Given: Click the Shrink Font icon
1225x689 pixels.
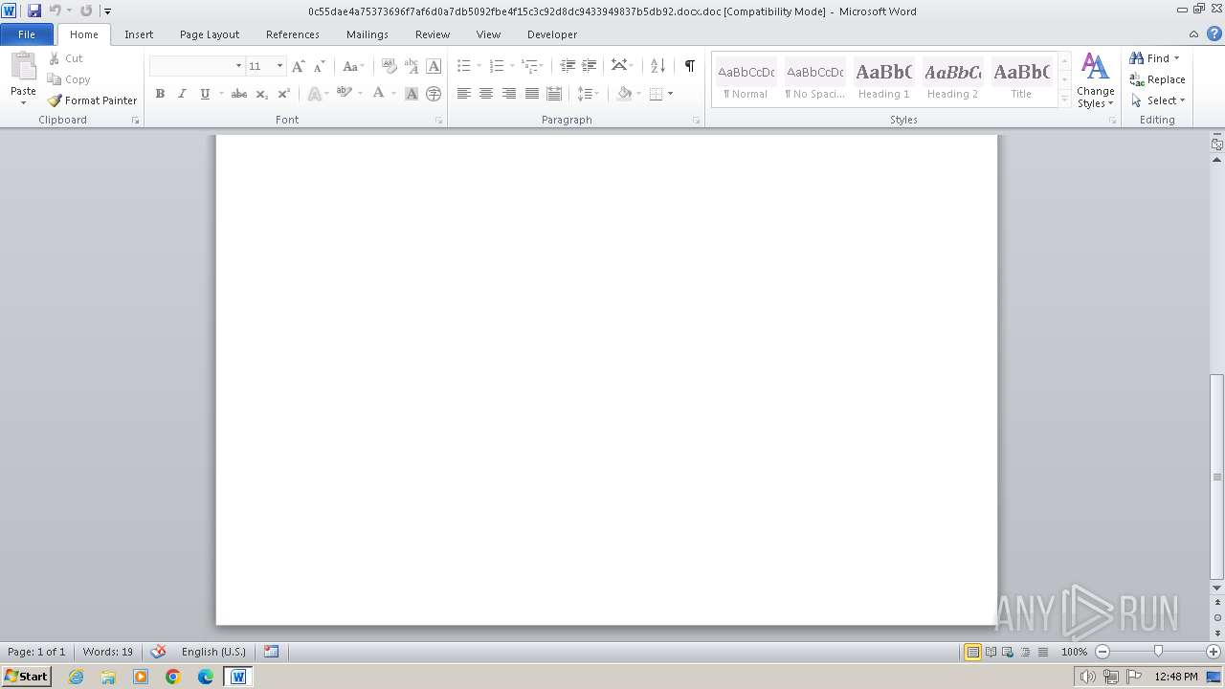Looking at the screenshot, I should [x=320, y=66].
